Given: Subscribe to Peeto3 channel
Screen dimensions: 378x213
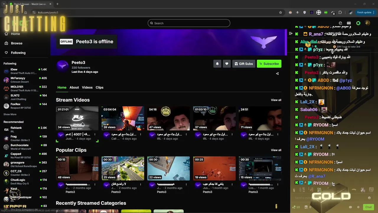Looking at the screenshot, I should 269,64.
